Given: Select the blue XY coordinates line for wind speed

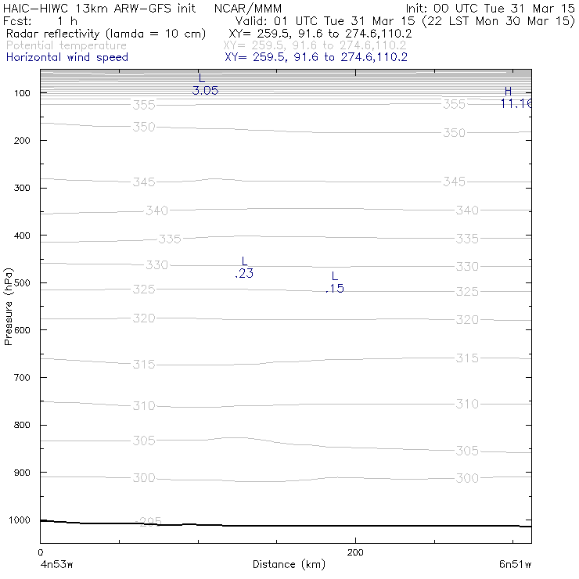Looking at the screenshot, I should coord(316,57).
